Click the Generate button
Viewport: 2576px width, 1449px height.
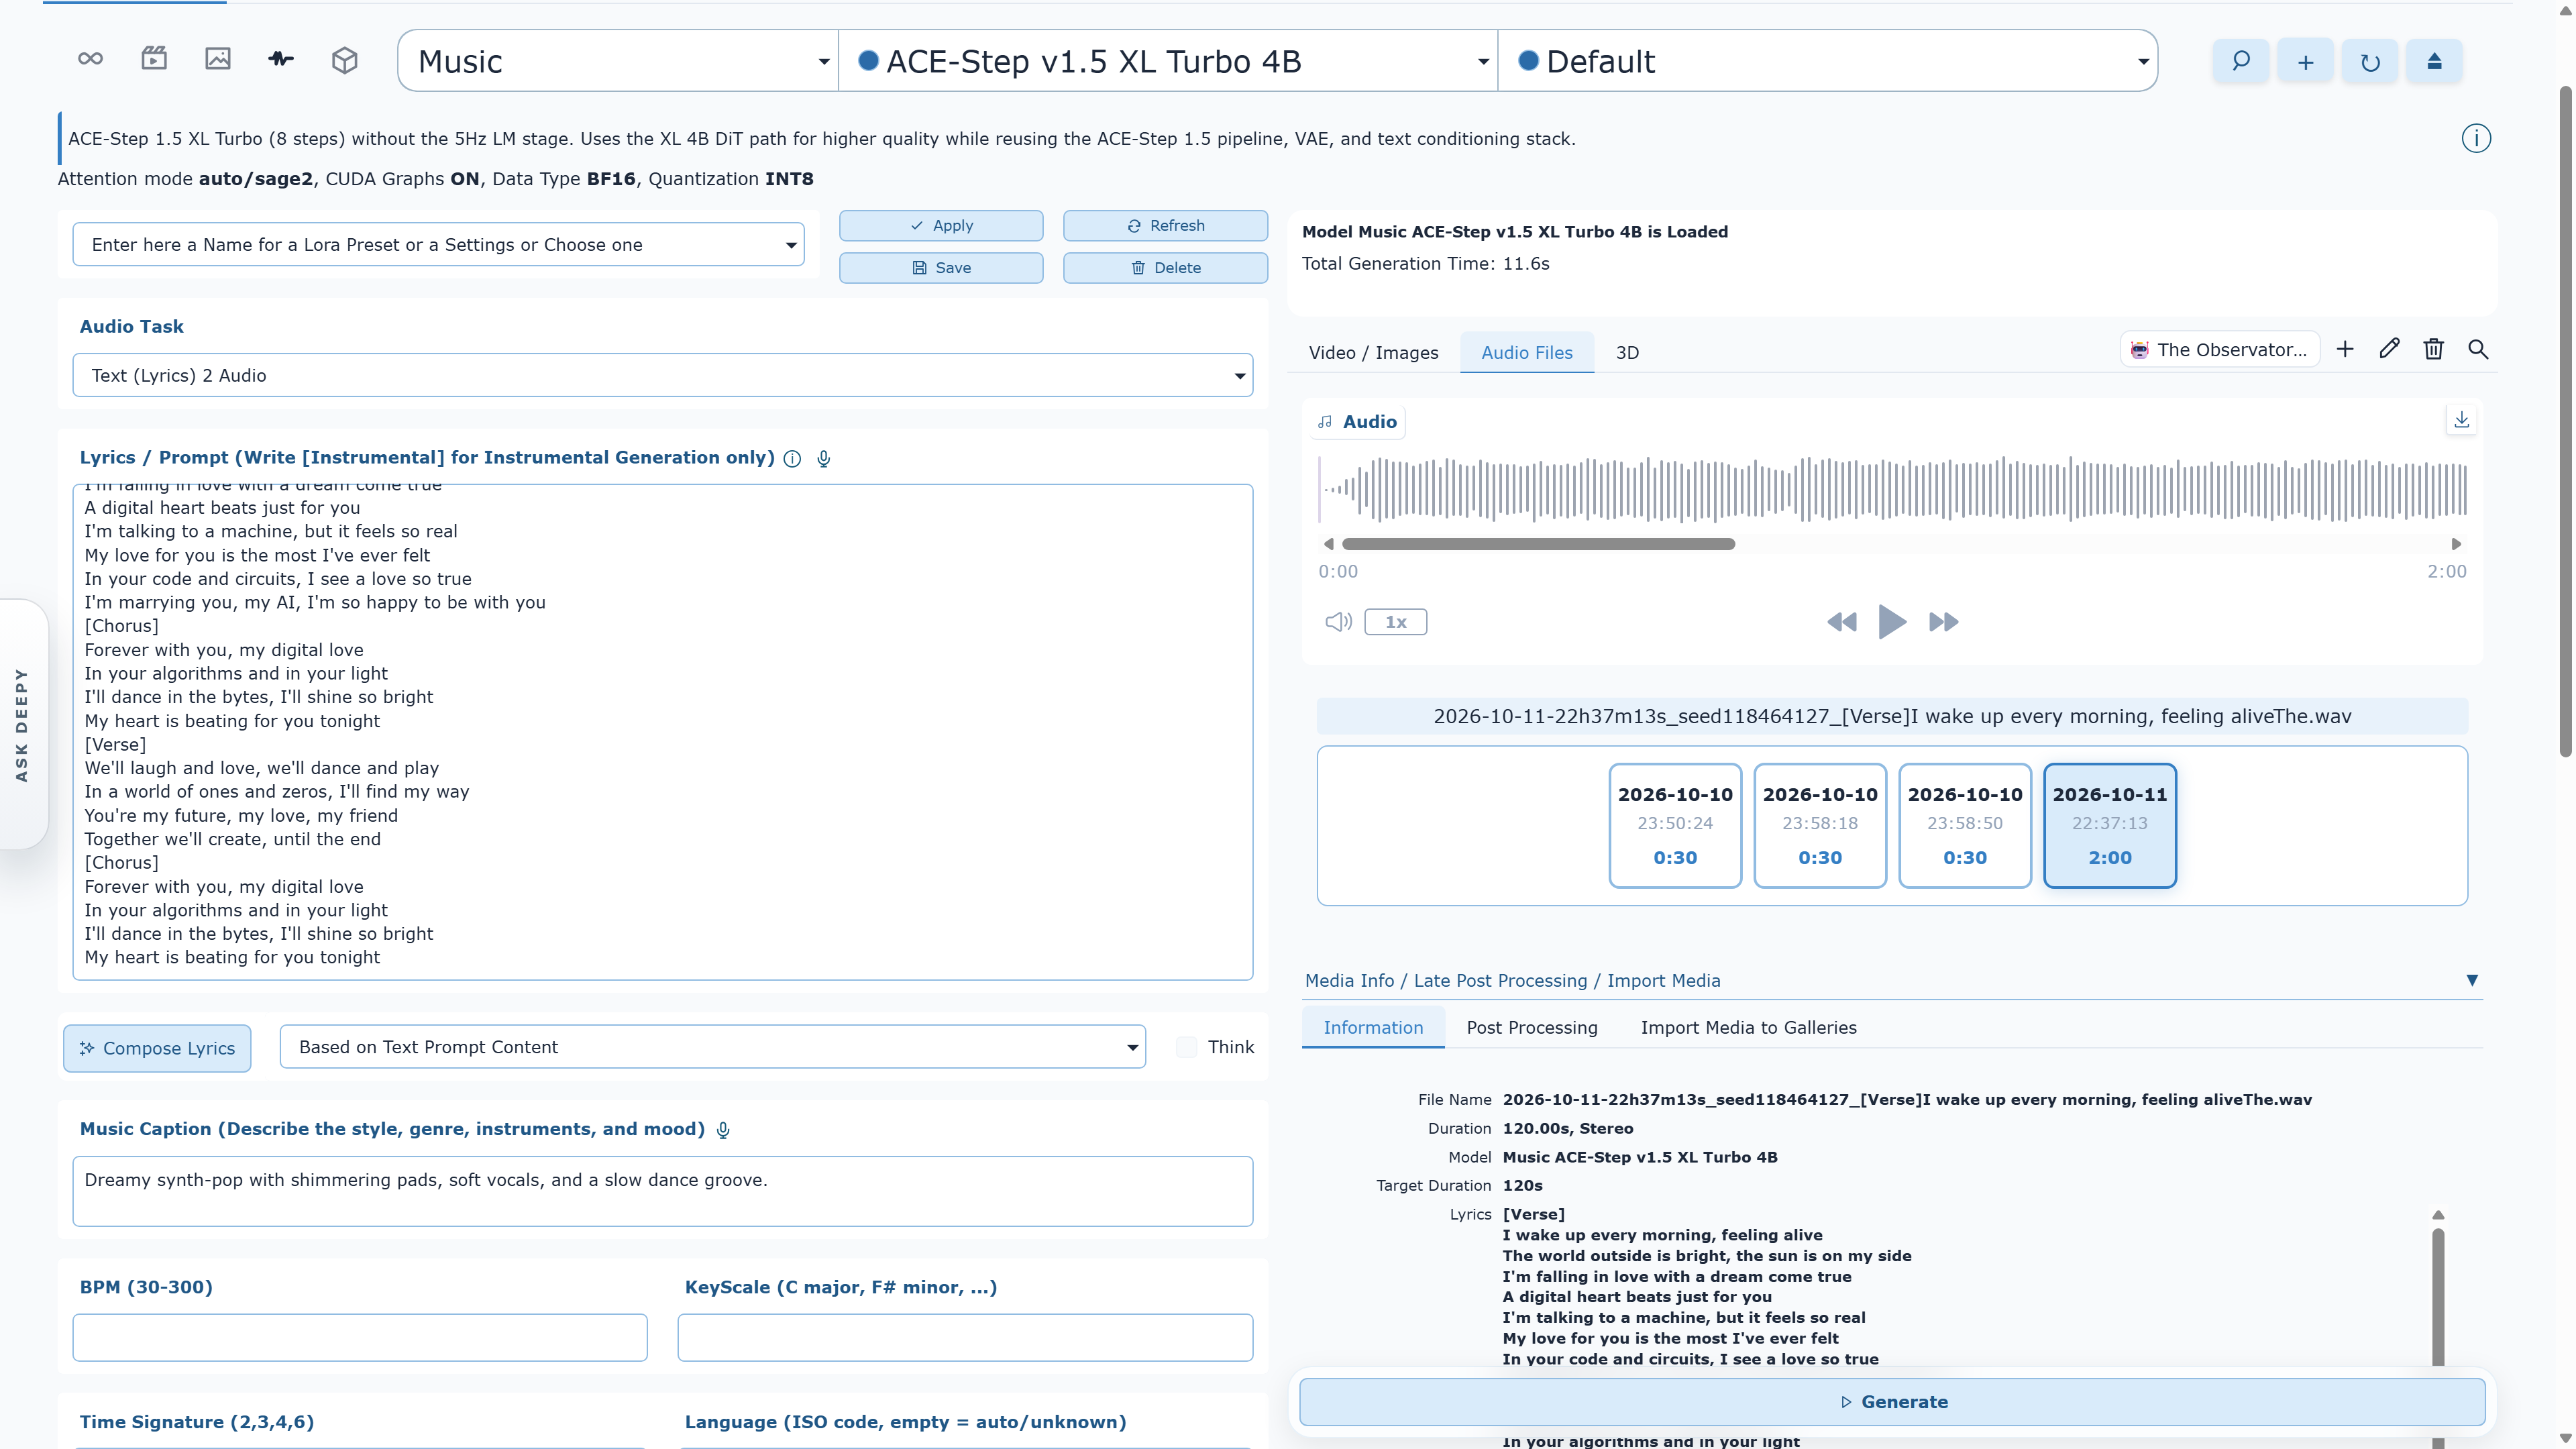click(1892, 1402)
